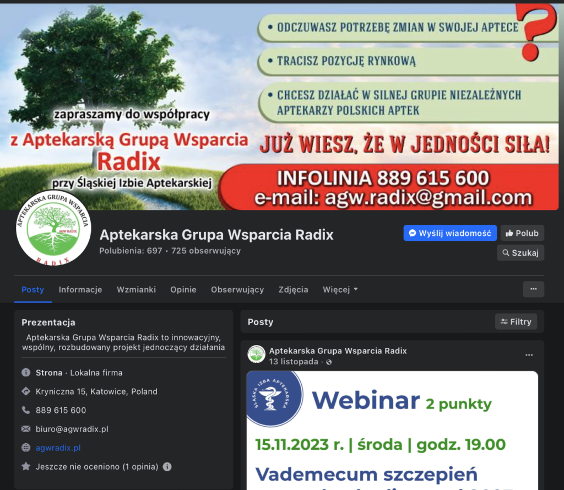Open the Filtry posts filter
This screenshot has width=564, height=490.
click(516, 321)
